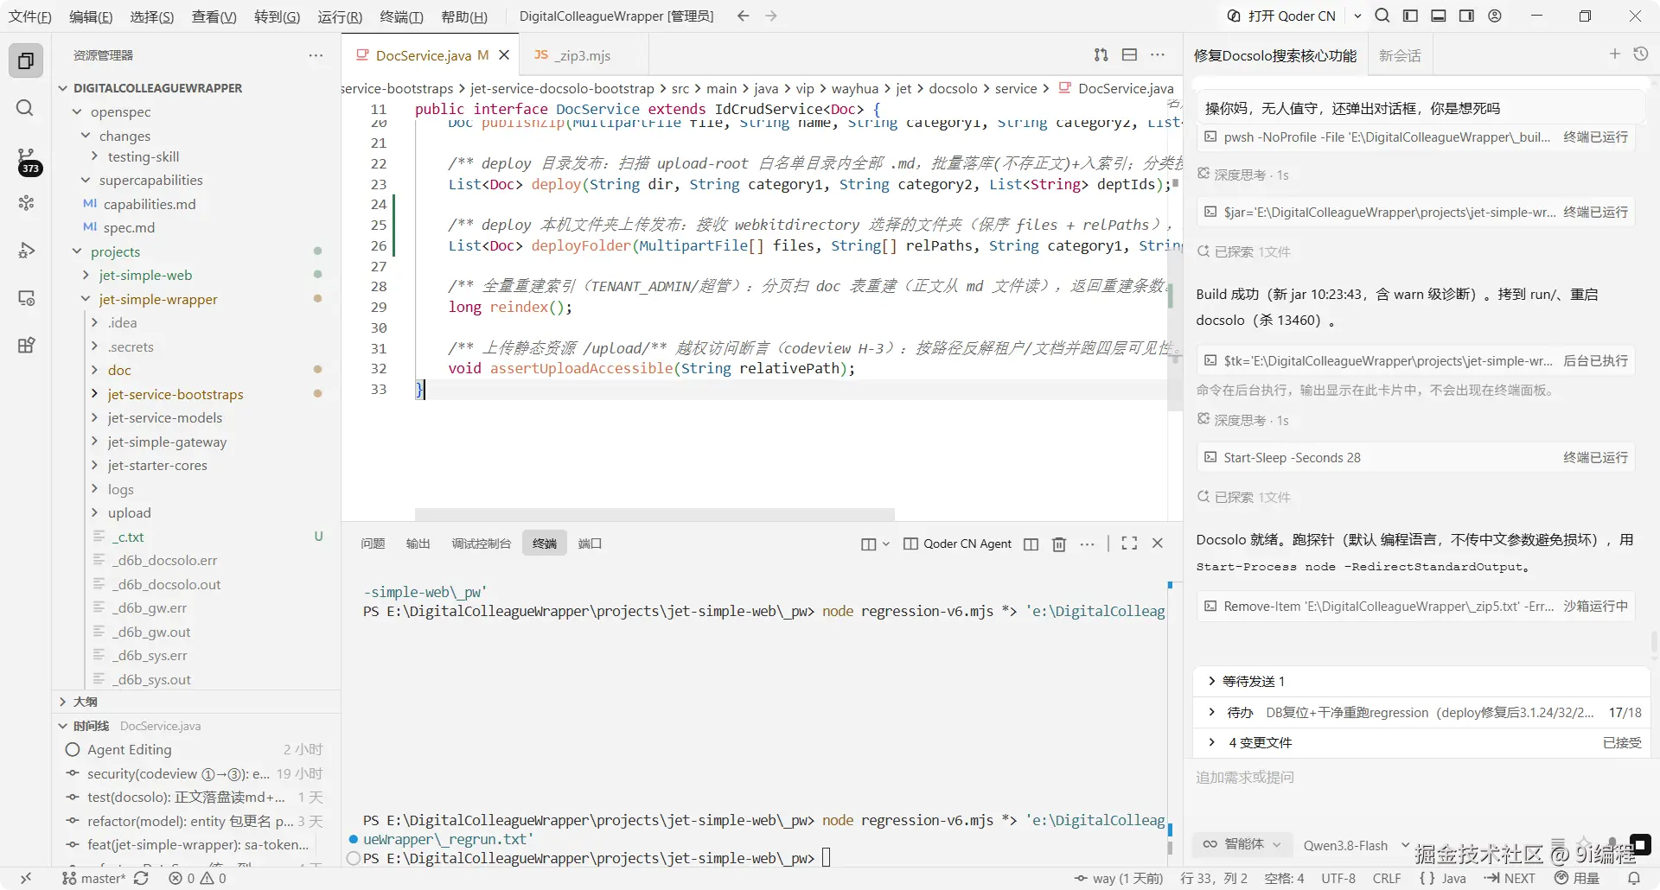
Task: Close the terminal panel
Action: [1158, 544]
